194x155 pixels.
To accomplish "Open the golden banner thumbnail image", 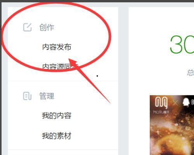I will (x=172, y=125).
